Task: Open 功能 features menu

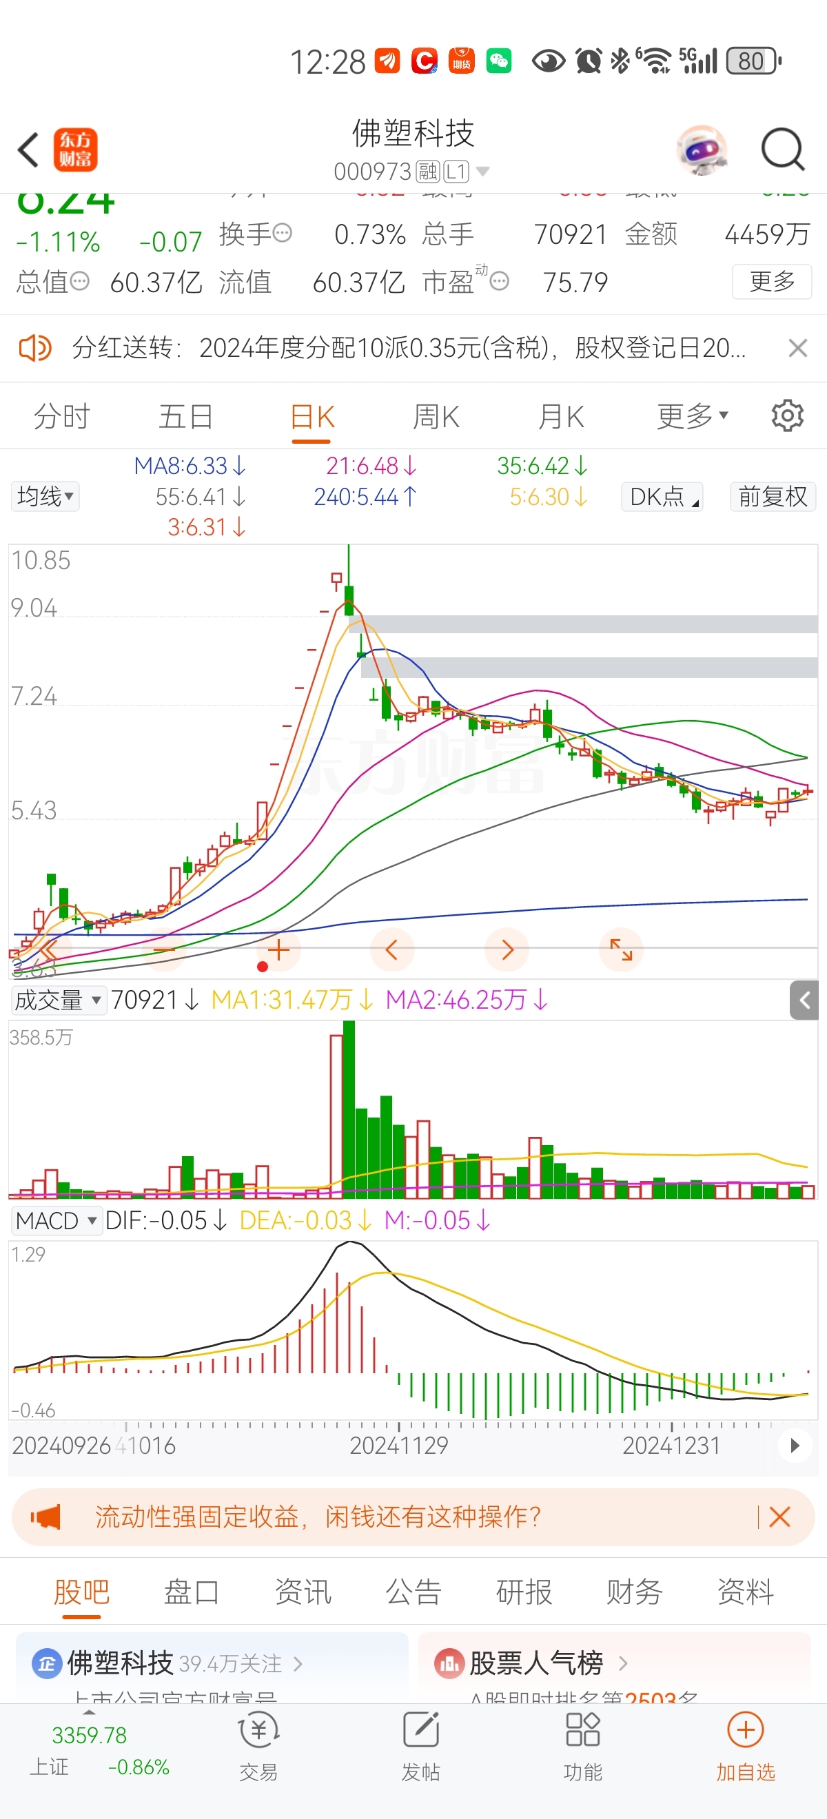Action: click(x=583, y=1746)
